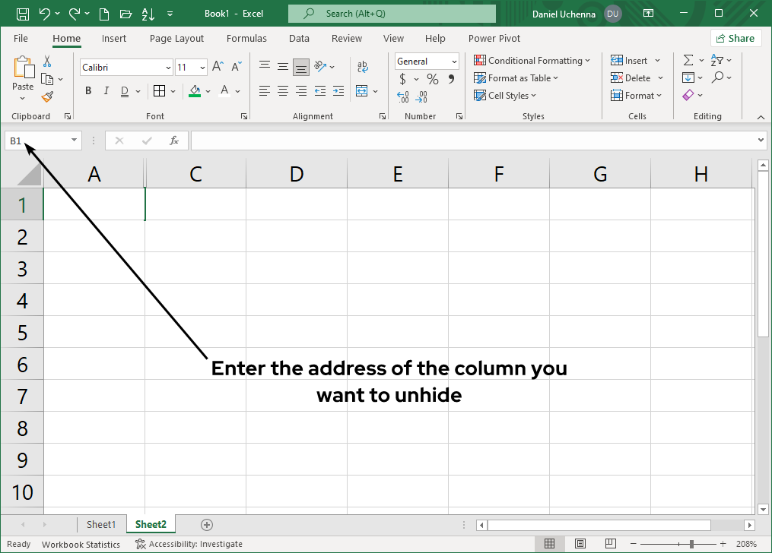Open the Fill Color dropdown arrow
Screen dimensions: 772x553
[207, 90]
